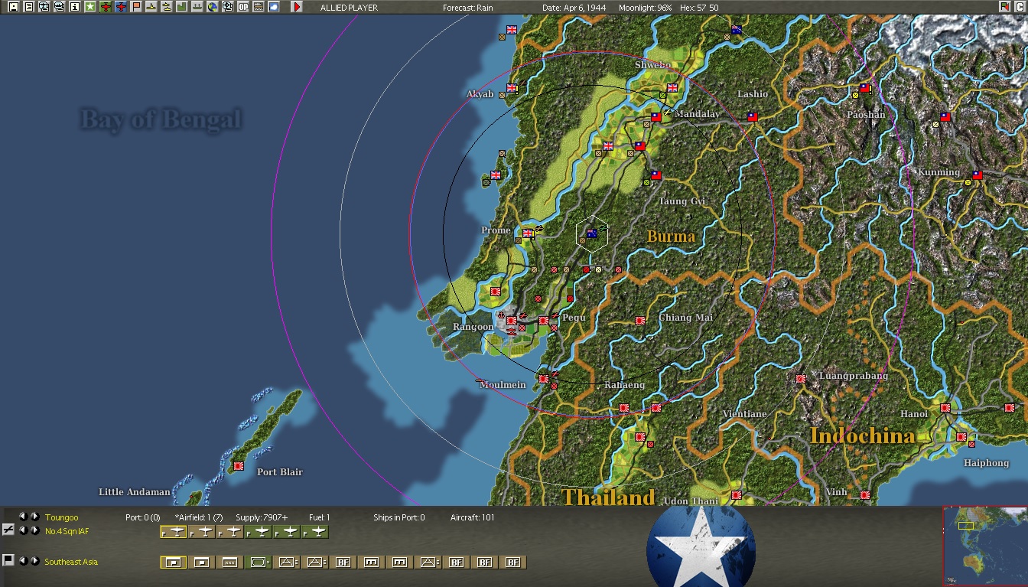
Task: Go to previous base using Toungoo left arrow
Action: pyautogui.click(x=23, y=517)
